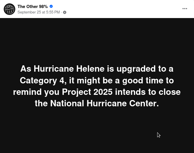Click the "5:55 PM" time in the timestamp

pyautogui.click(x=53, y=12)
